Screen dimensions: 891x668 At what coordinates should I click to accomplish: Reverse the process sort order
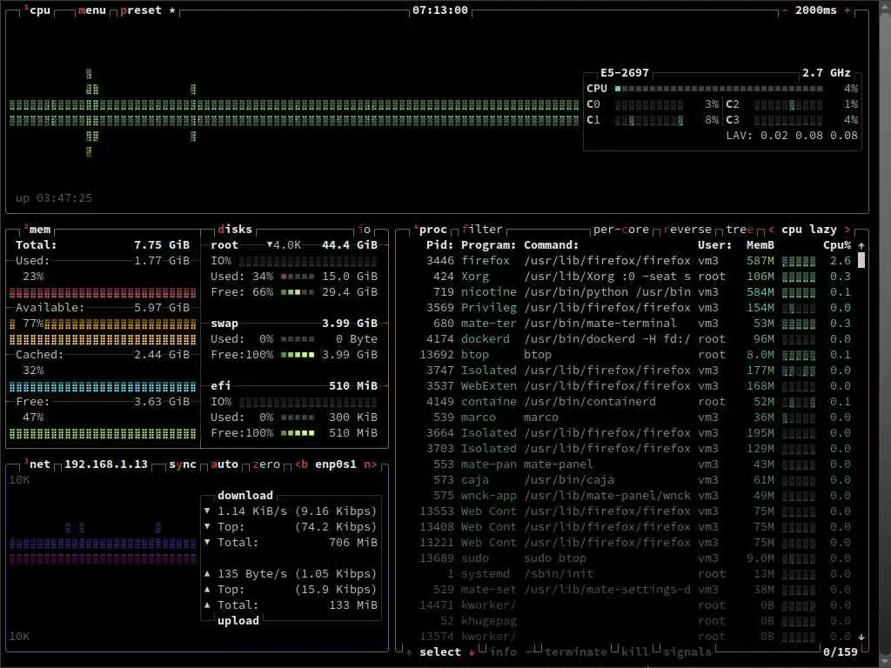click(687, 230)
